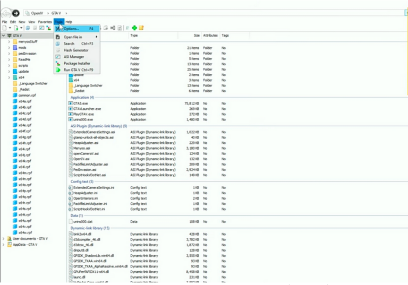Screen dimensions: 408x285
Task: Click the Dynamic-link library (15) group header
Action: tap(90, 228)
